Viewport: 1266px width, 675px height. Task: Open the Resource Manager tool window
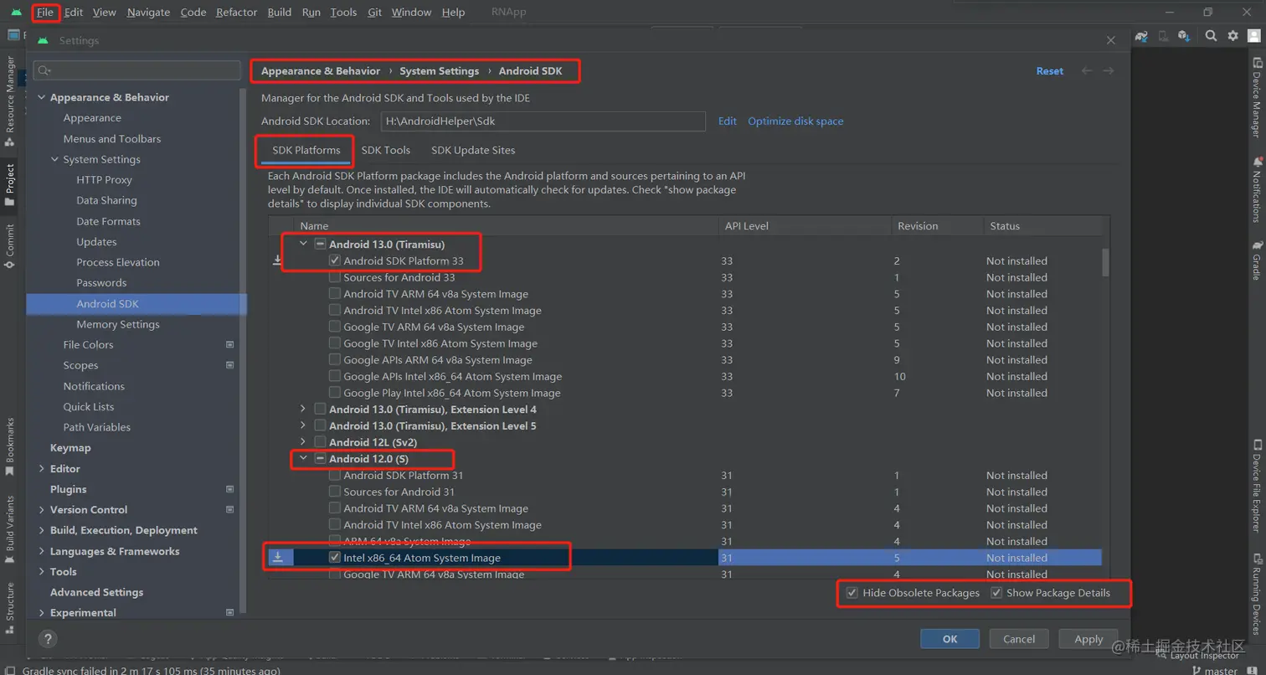pos(10,100)
